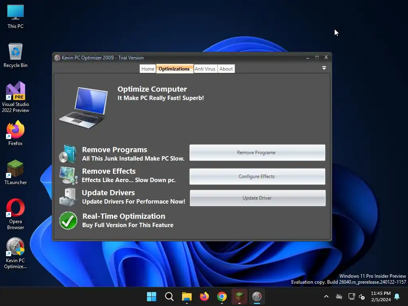Click the Update Drivers heading text
Screen dimensions: 408x306
point(108,193)
